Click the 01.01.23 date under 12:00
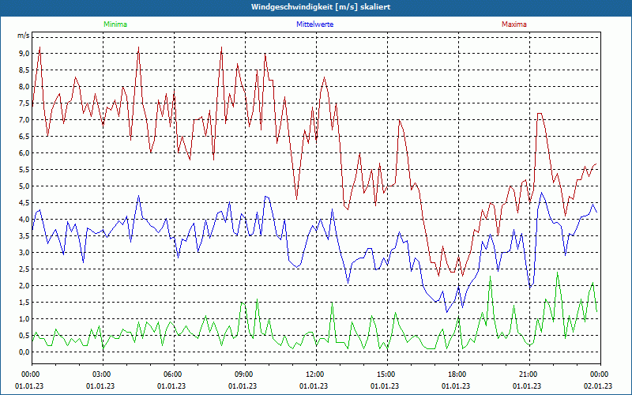Image resolution: width=632 pixels, height=395 pixels. tap(314, 386)
